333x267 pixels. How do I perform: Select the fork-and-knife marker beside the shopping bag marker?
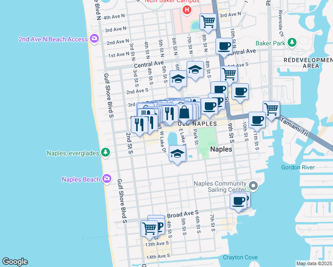click(170, 113)
